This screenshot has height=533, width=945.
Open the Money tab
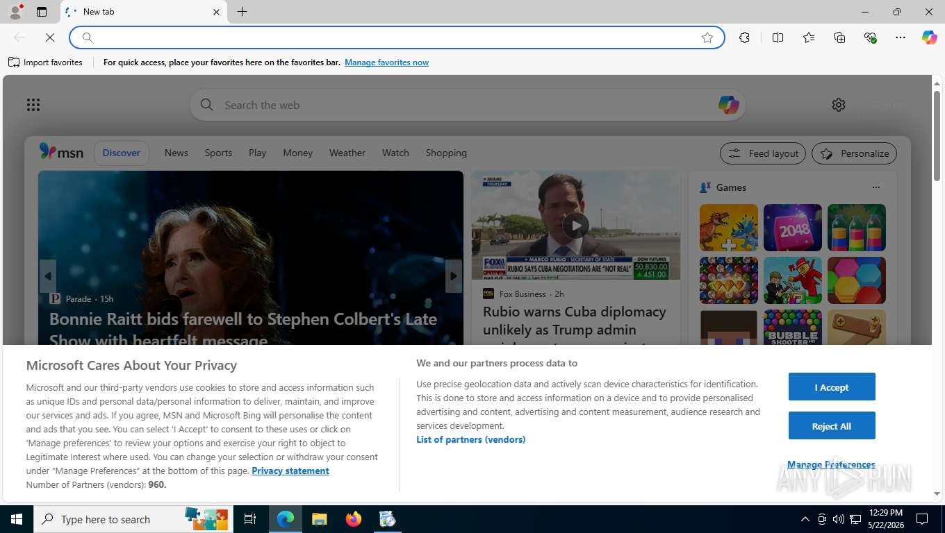[x=298, y=153]
